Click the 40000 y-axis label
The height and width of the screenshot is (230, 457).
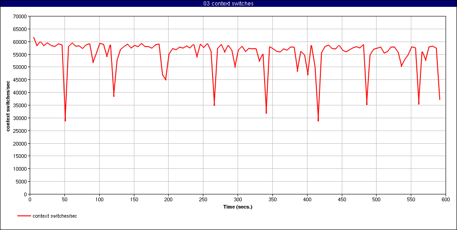[x=21, y=93]
